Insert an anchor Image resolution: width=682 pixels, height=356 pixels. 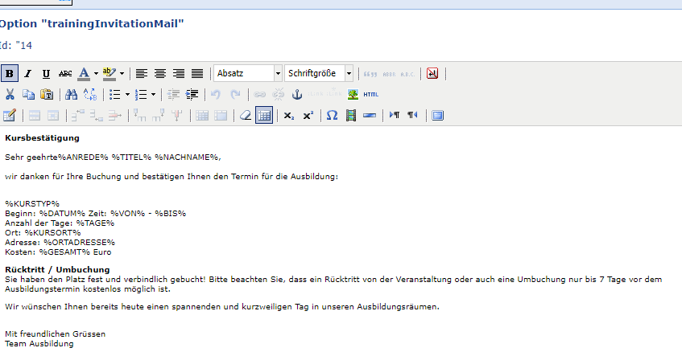(296, 94)
